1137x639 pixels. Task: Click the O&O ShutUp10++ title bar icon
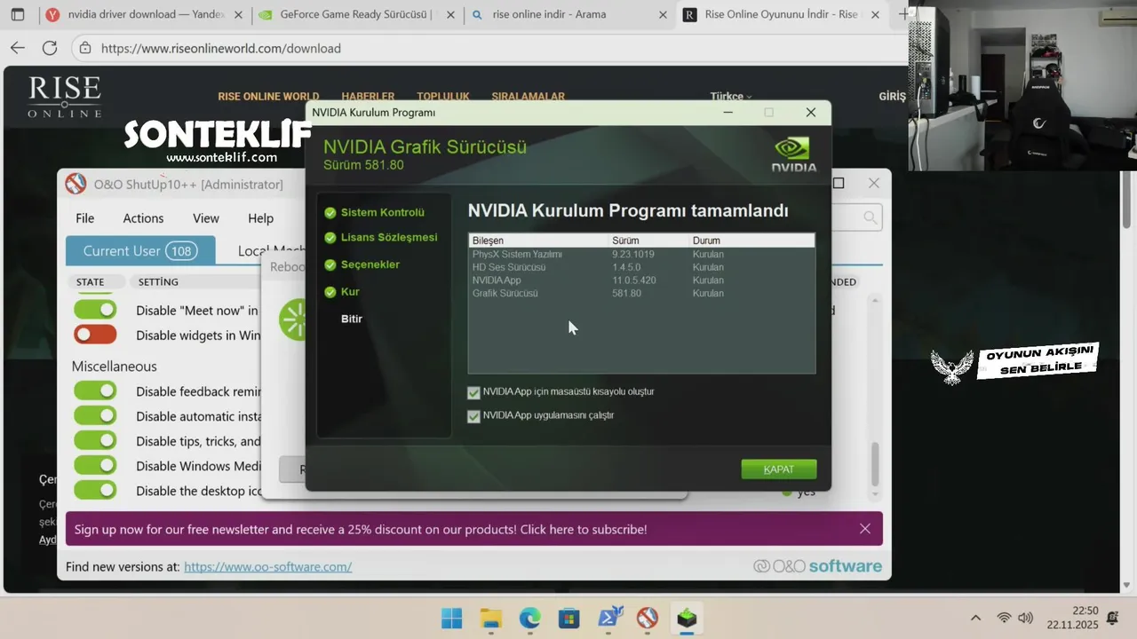(x=76, y=184)
